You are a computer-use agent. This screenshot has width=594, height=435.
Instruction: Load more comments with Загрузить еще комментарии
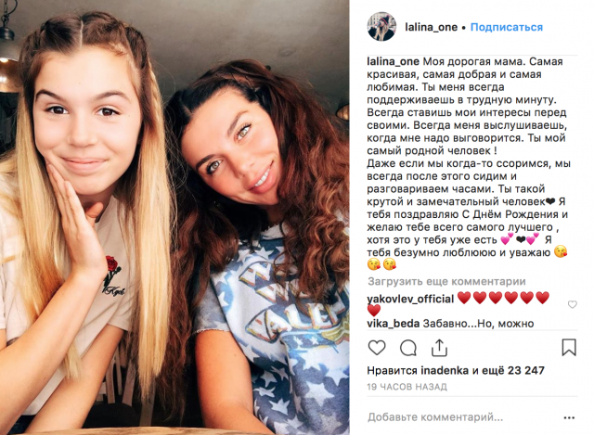click(x=446, y=281)
